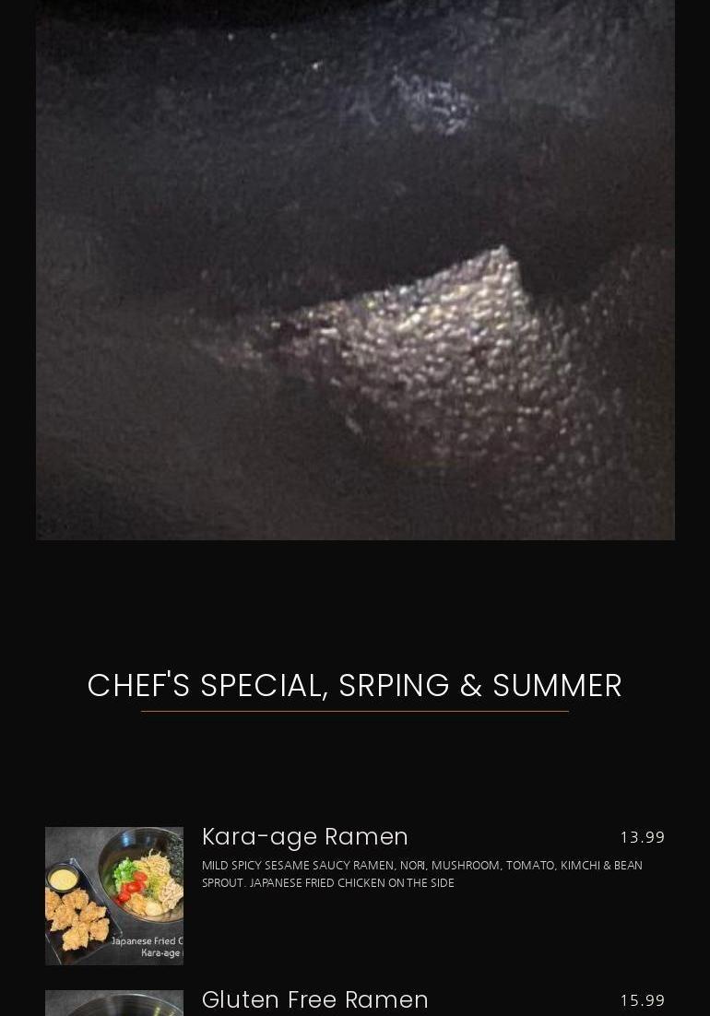Click the mild spicy sesame ramen description

(x=421, y=873)
